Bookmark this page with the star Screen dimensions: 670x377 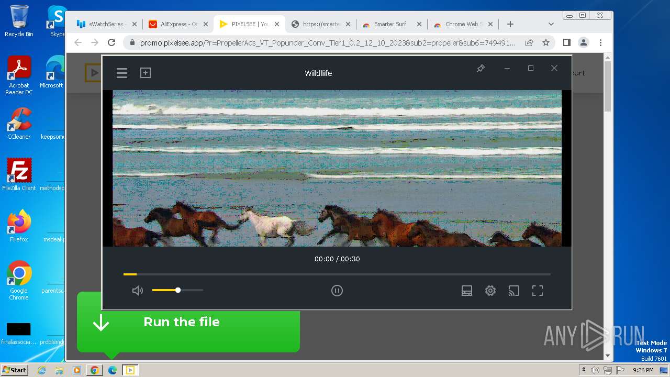[546, 42]
